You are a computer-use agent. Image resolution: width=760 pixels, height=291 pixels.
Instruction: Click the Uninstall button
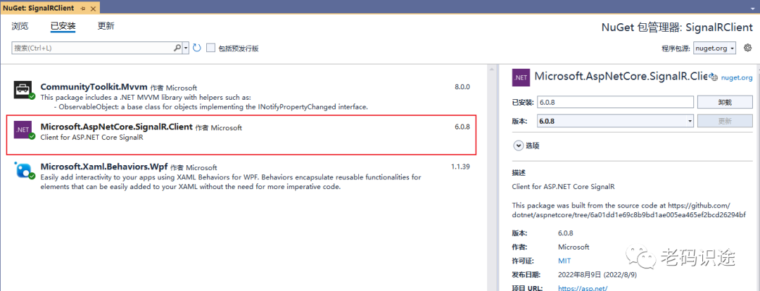click(x=725, y=102)
